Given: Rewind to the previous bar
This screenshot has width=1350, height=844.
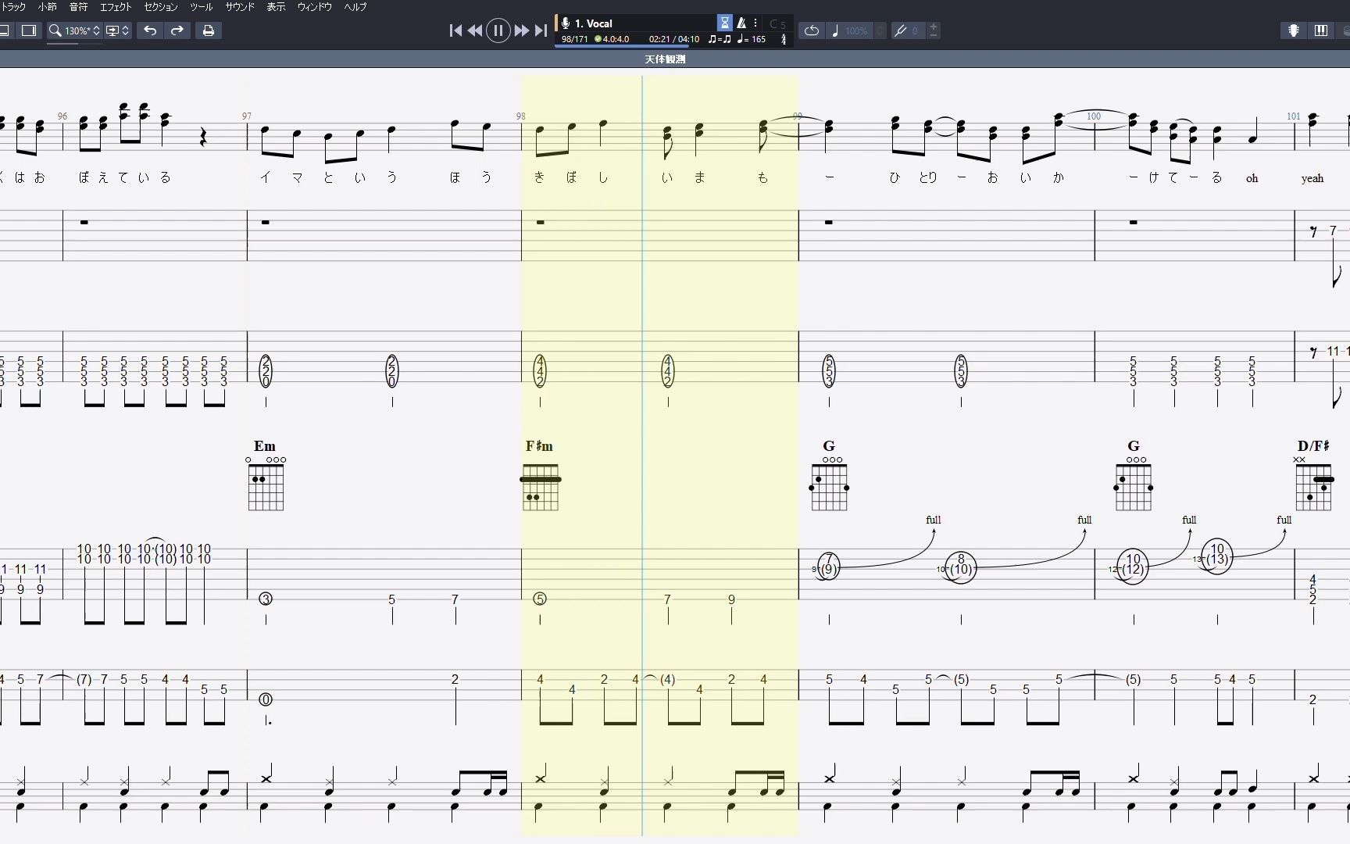Looking at the screenshot, I should 474,30.
